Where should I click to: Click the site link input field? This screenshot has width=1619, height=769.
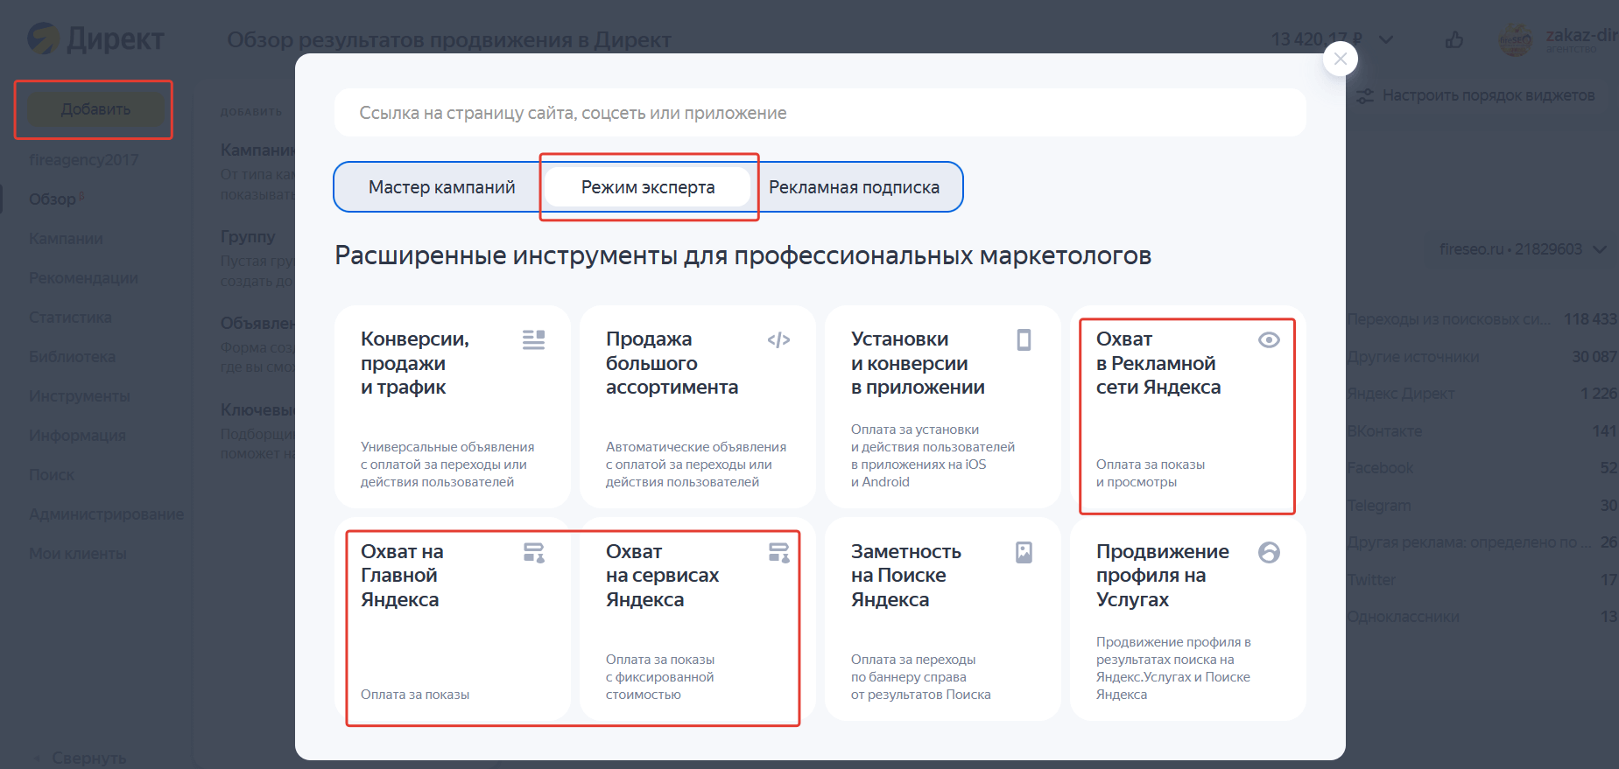pos(820,113)
